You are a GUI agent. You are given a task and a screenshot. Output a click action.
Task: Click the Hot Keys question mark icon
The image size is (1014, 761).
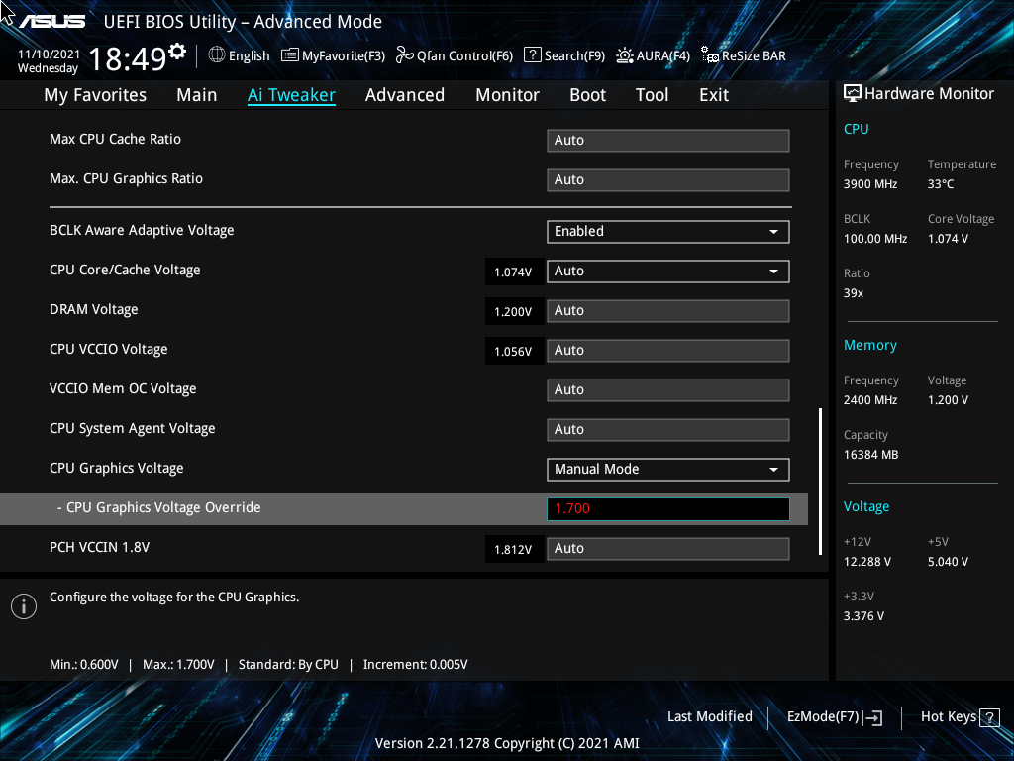coord(989,717)
